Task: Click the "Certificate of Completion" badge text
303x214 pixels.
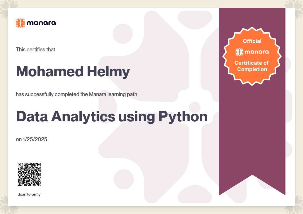Action: 252,66
